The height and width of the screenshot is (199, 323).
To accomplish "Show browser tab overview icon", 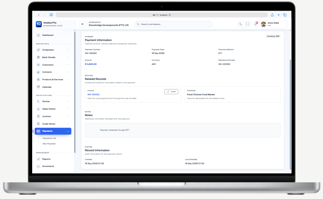I will pos(285,15).
